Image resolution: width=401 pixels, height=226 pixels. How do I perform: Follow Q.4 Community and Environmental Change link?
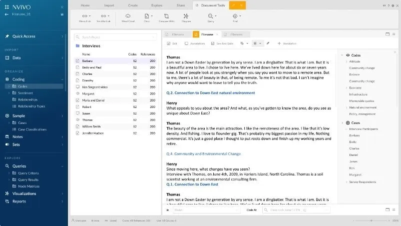click(203, 154)
